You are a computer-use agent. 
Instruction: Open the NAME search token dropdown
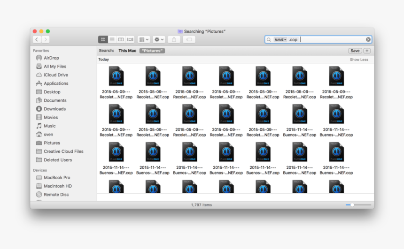[280, 39]
